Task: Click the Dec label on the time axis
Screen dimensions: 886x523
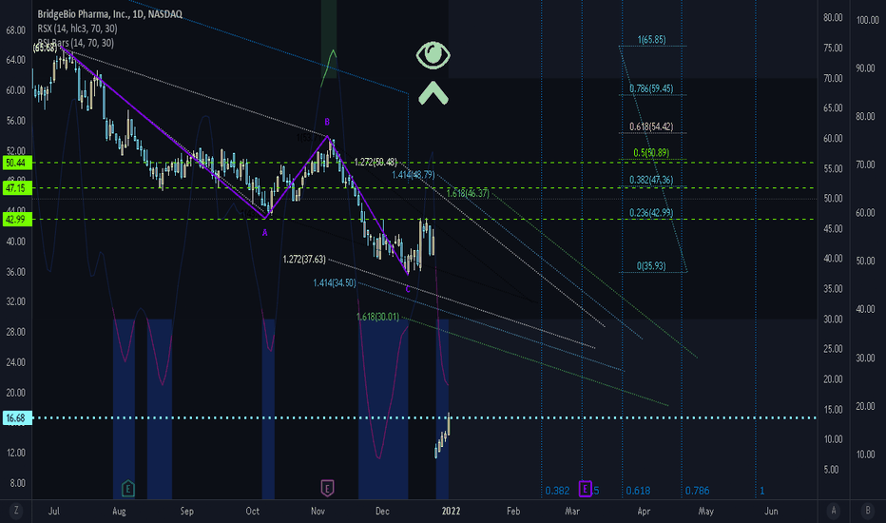Action: tap(382, 512)
